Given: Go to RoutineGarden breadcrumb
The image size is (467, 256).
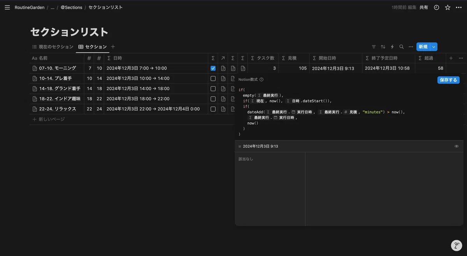Looking at the screenshot, I should [x=29, y=7].
